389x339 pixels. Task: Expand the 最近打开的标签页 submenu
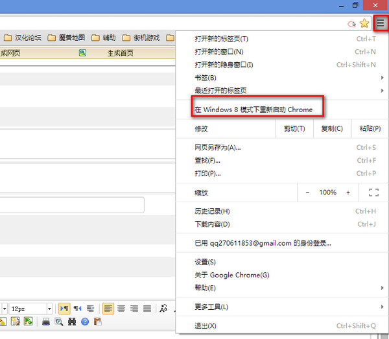tap(282, 91)
